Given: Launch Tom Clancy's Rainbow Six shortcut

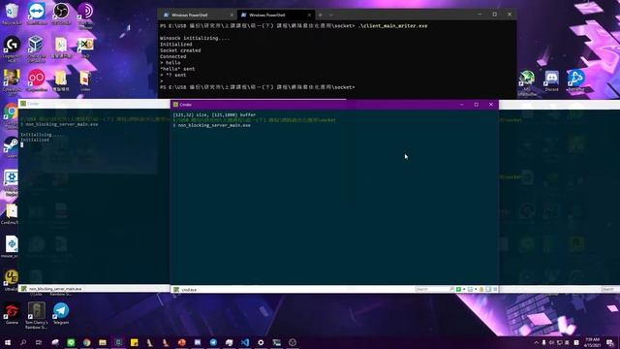Looking at the screenshot, I should (x=37, y=315).
